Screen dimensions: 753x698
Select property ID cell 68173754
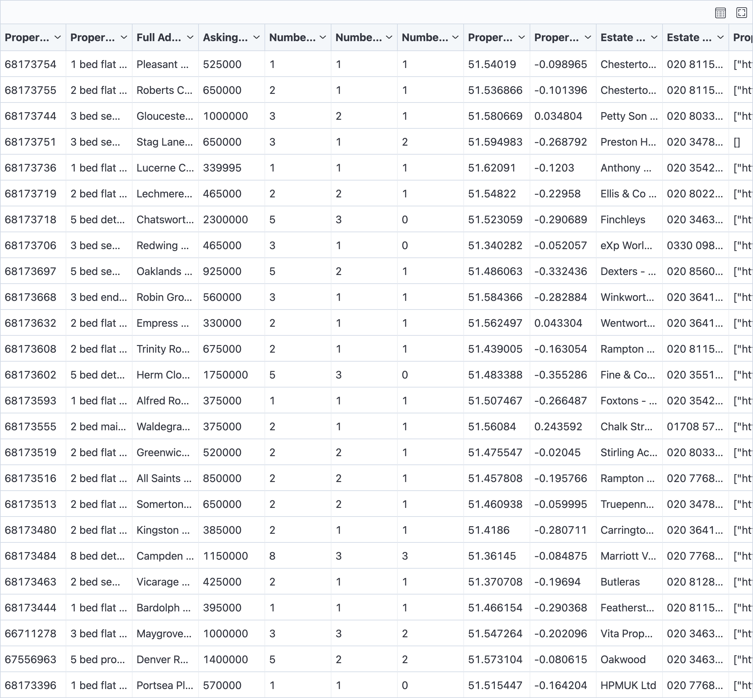(x=30, y=64)
